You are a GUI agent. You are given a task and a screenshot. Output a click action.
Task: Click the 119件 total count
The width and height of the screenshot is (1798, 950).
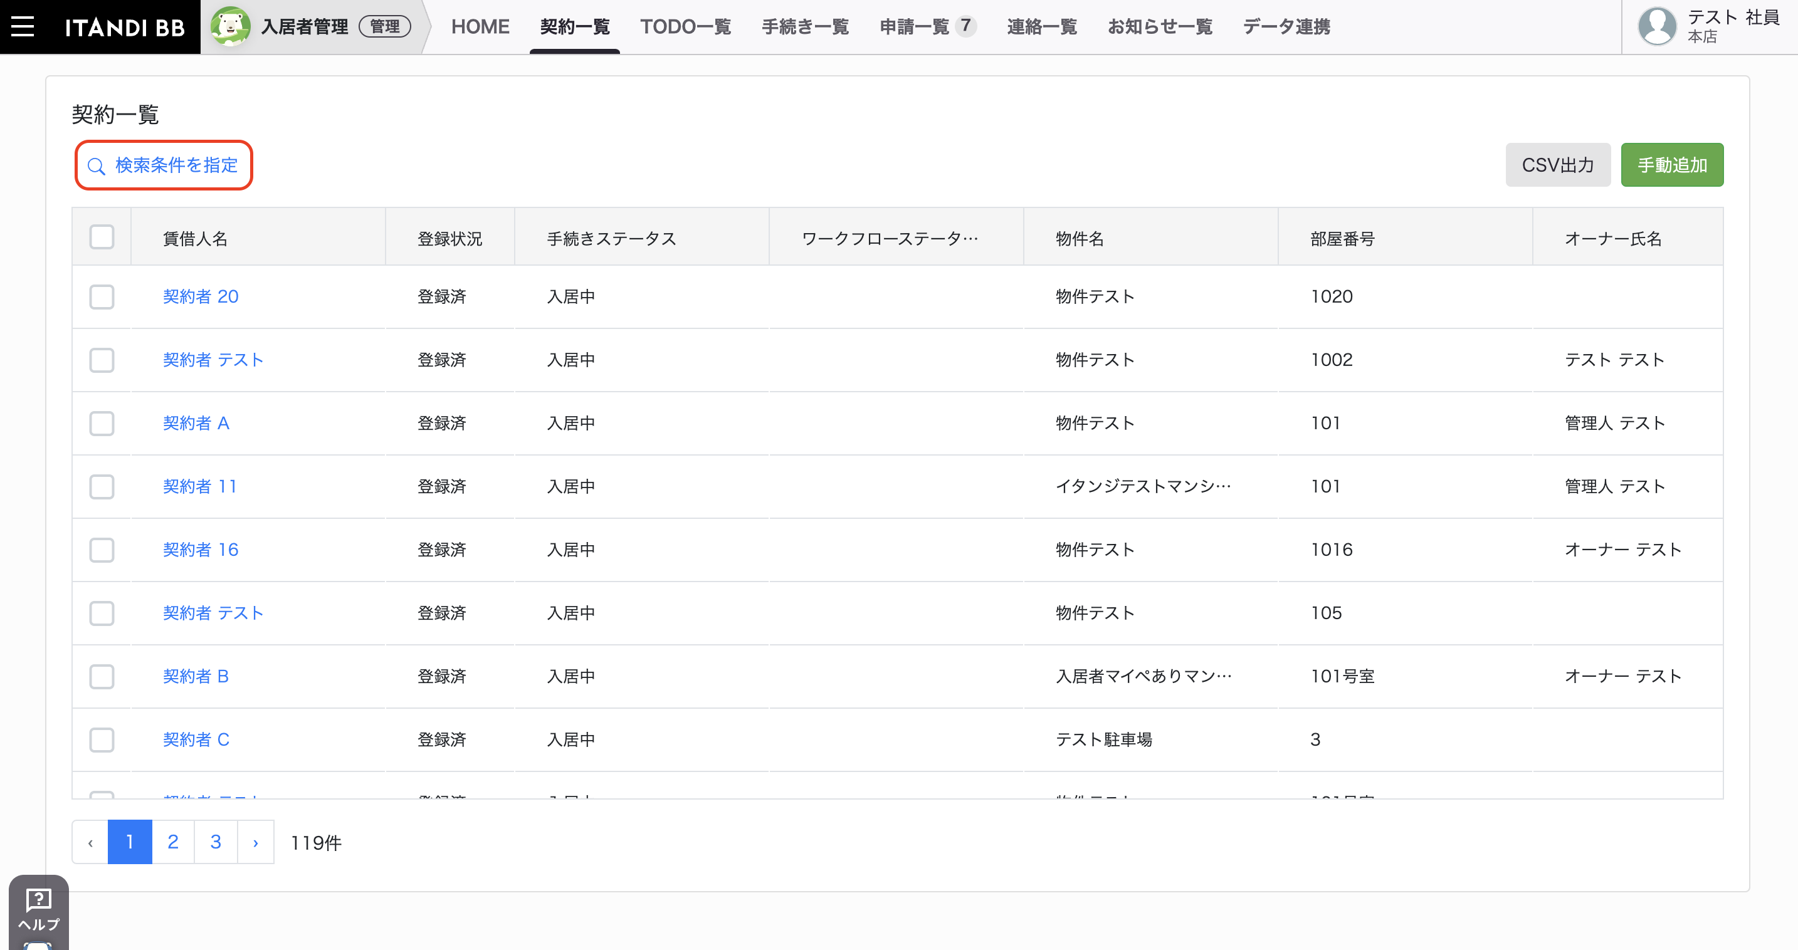pos(316,843)
